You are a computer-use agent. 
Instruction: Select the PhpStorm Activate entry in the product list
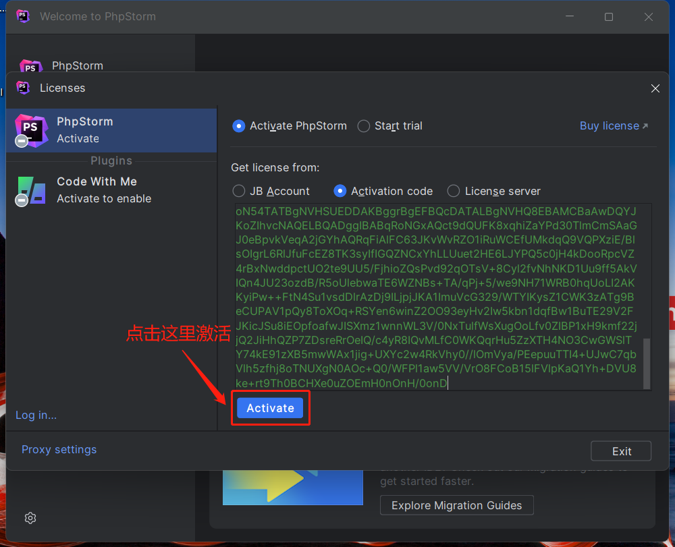click(x=111, y=130)
